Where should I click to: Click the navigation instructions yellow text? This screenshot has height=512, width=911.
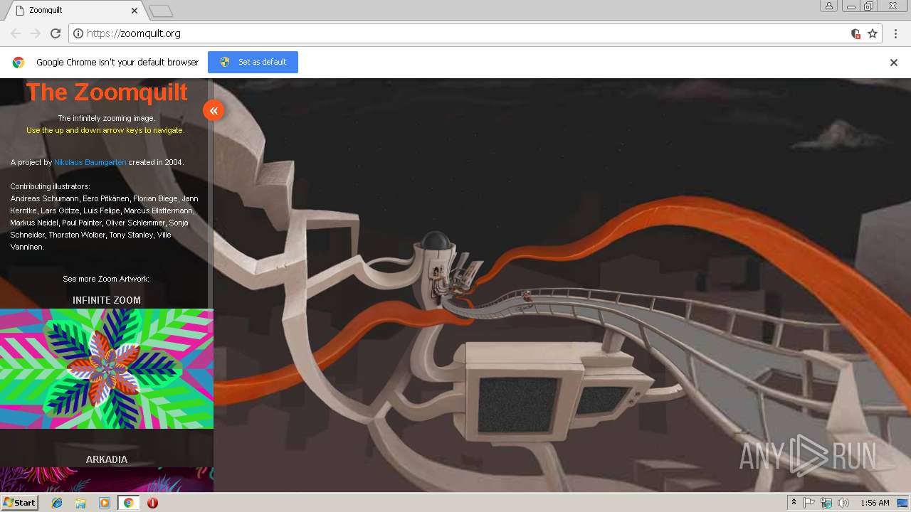point(105,130)
